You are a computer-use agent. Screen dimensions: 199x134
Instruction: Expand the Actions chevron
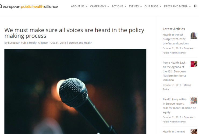[x=125, y=6]
